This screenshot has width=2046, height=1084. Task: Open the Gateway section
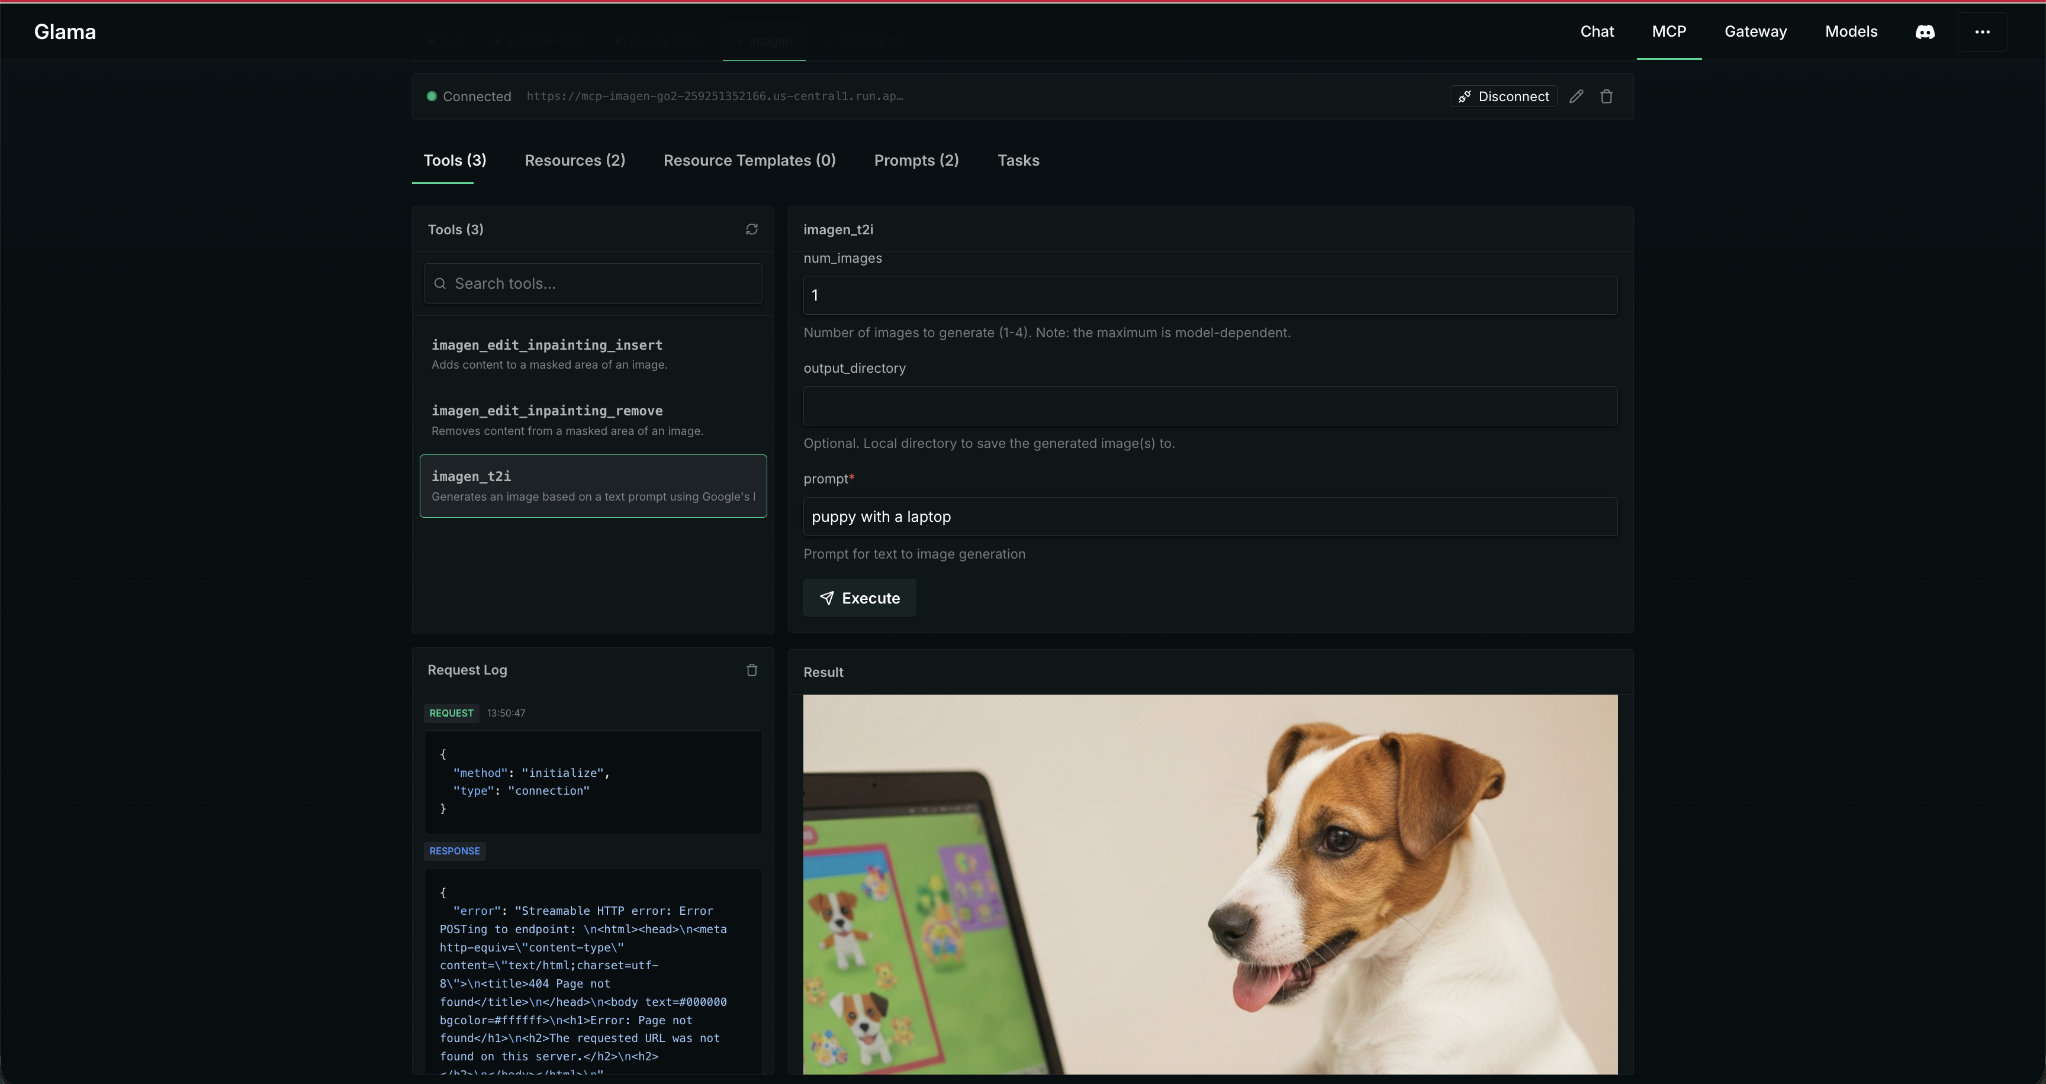click(1755, 32)
